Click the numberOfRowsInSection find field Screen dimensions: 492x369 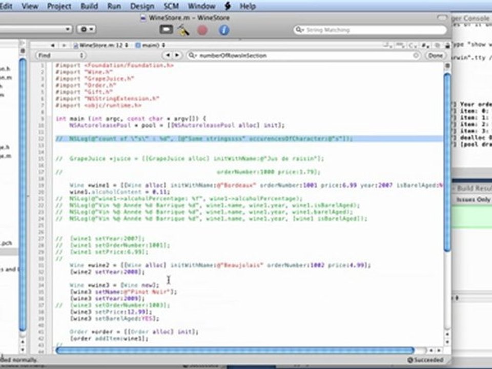[304, 55]
